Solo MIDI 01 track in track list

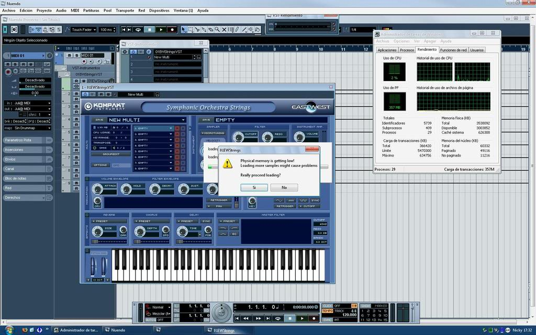click(76, 55)
